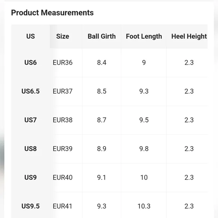The width and height of the screenshot is (218, 218).
Task: Select ball girth value 9.1
Action: pyautogui.click(x=101, y=177)
